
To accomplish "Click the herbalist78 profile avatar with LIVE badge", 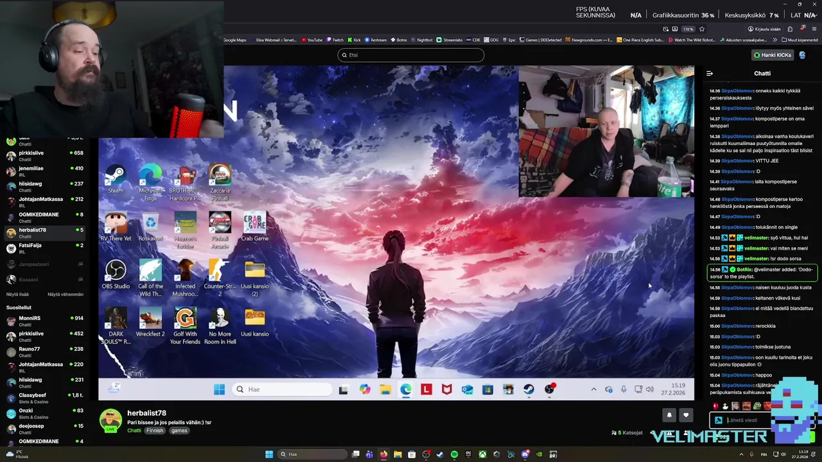I will click(x=110, y=420).
